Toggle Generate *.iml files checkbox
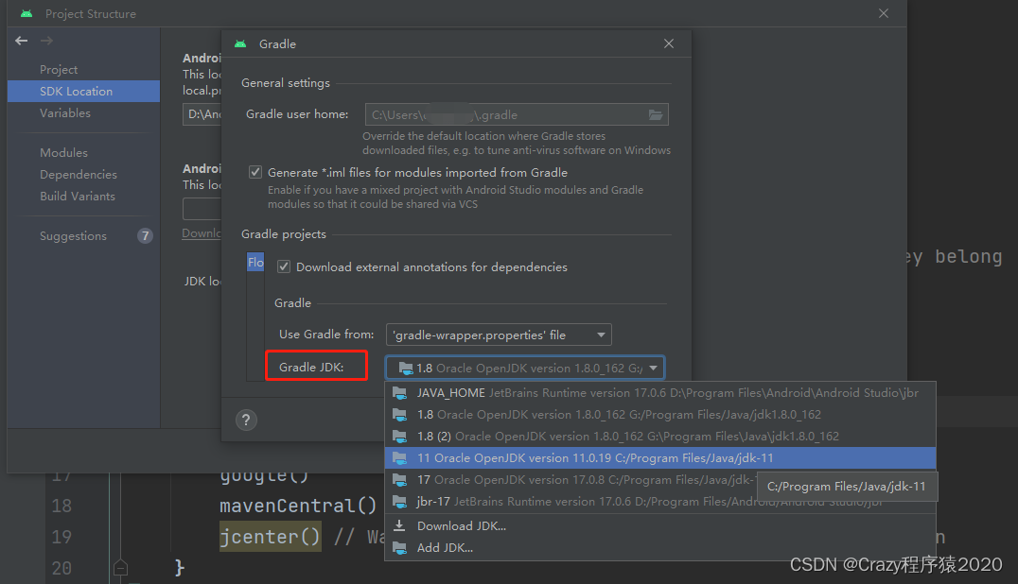The width and height of the screenshot is (1018, 584). [255, 172]
